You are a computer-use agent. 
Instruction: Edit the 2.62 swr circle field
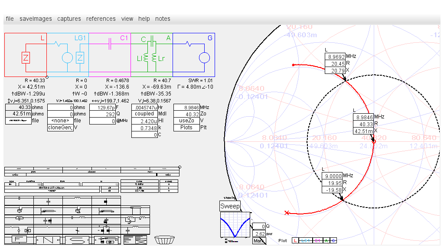coord(259,234)
